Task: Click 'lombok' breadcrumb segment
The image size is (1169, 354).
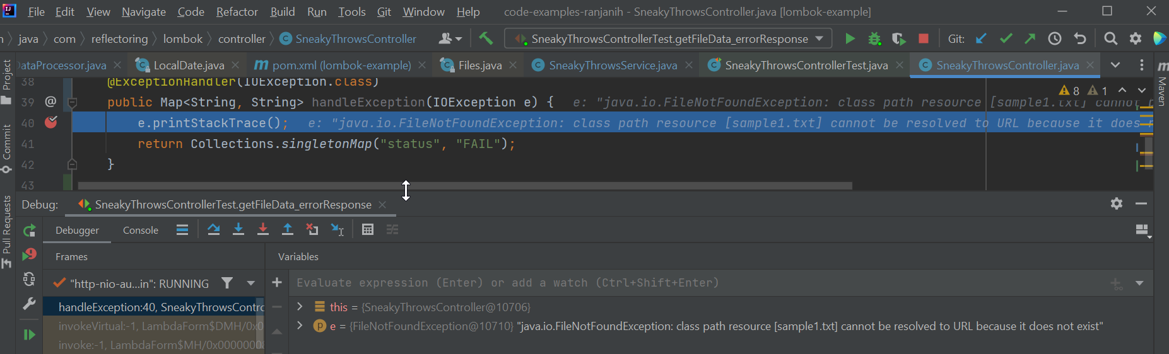Action: coord(183,39)
